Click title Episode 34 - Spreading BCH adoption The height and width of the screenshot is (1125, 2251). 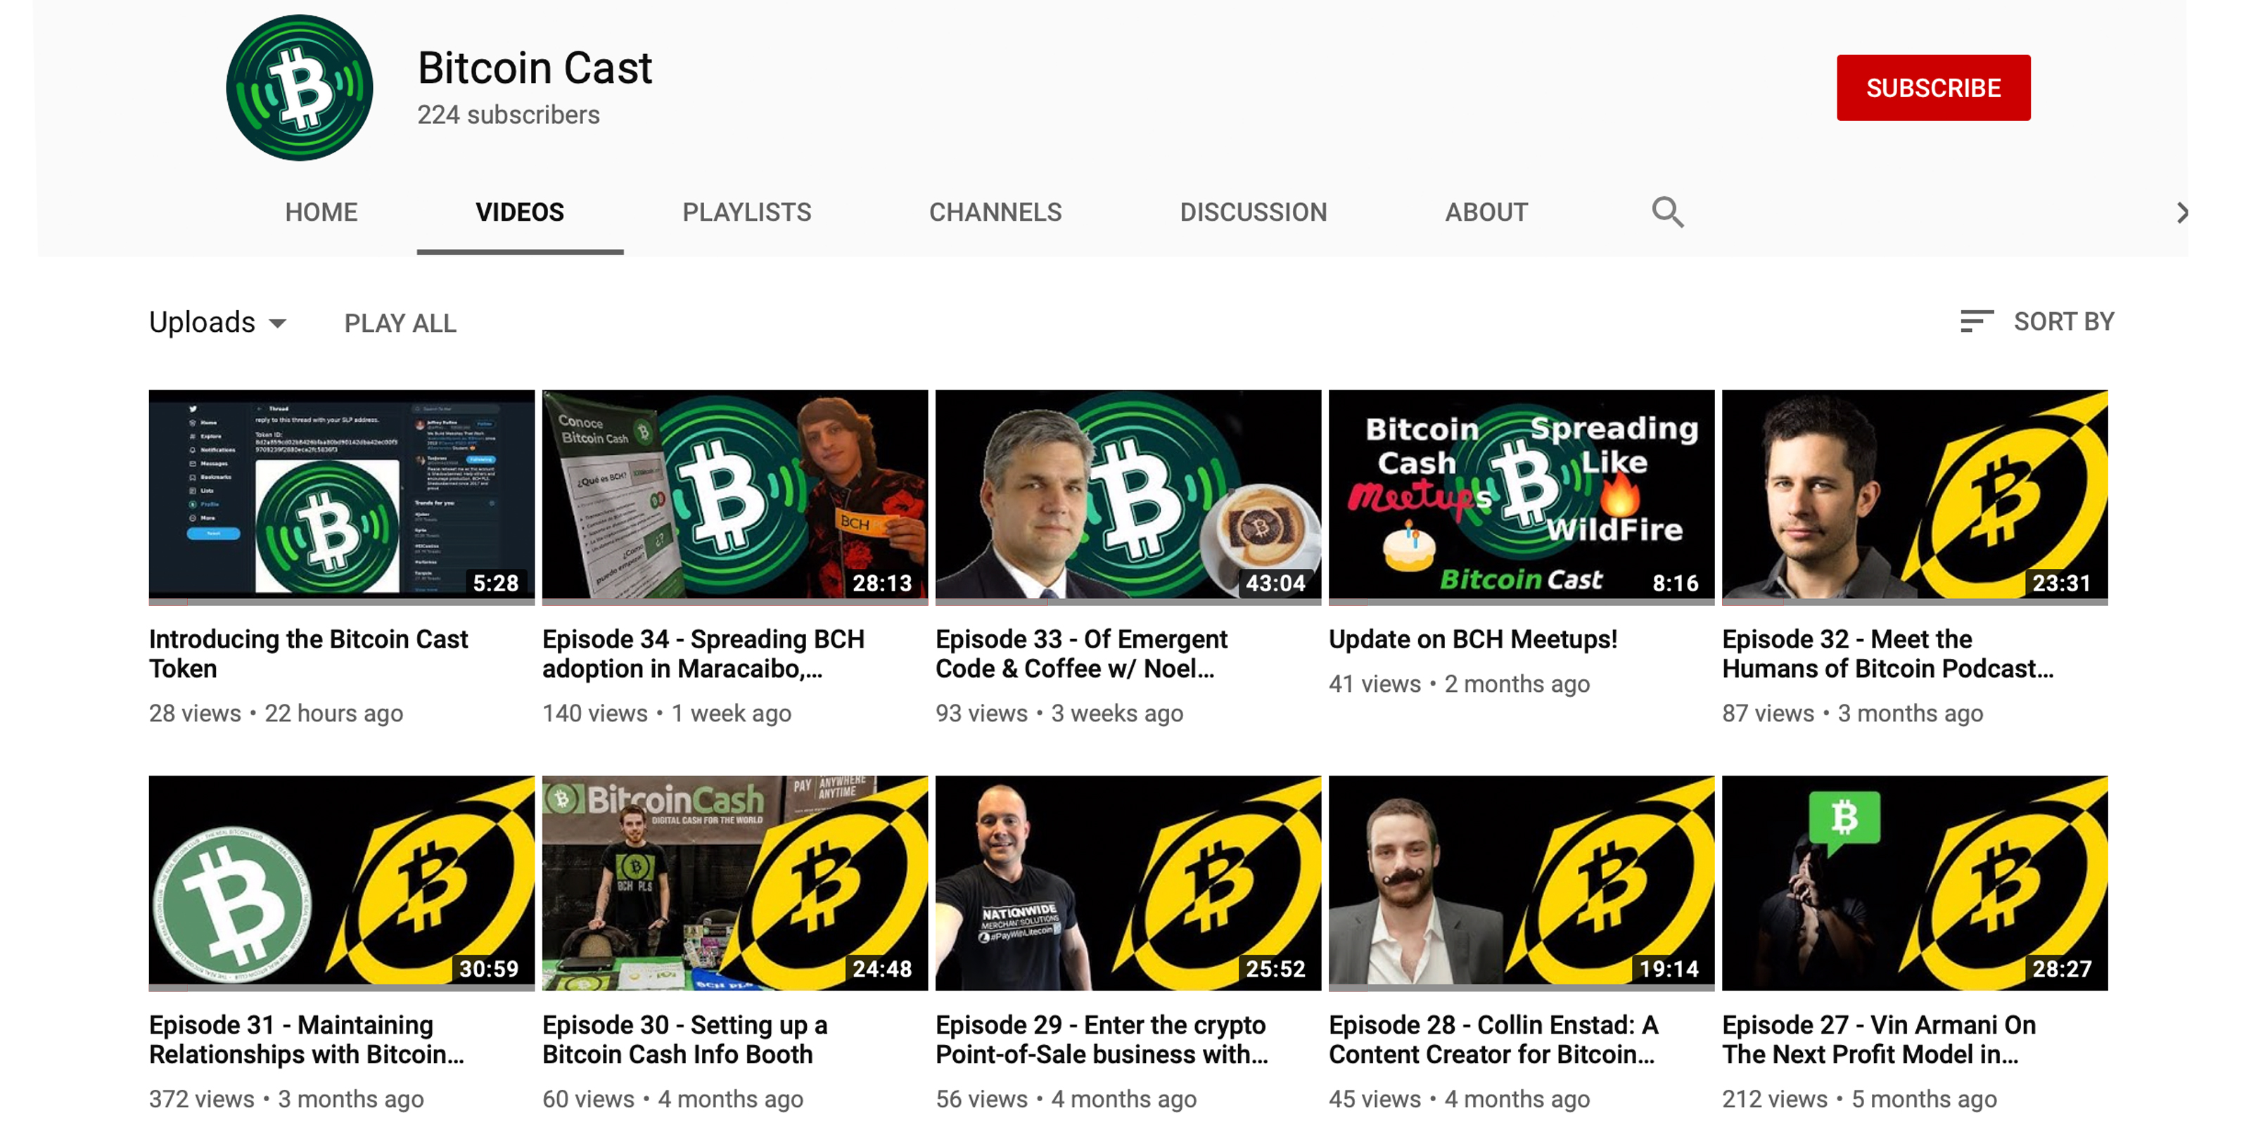click(x=703, y=653)
